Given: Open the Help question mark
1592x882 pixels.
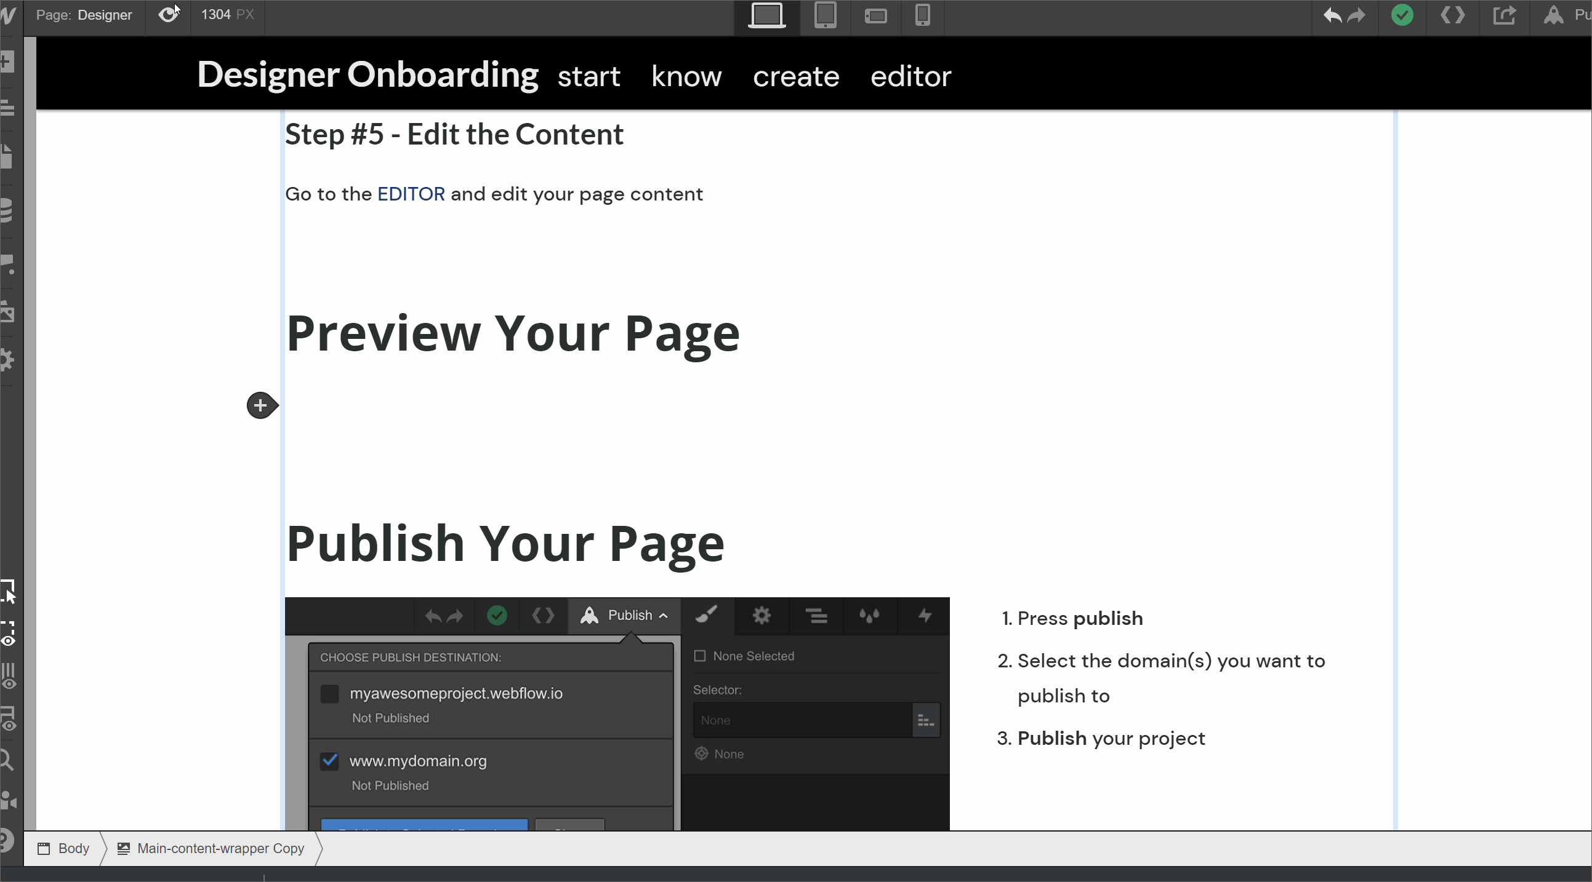Looking at the screenshot, I should (x=6, y=841).
